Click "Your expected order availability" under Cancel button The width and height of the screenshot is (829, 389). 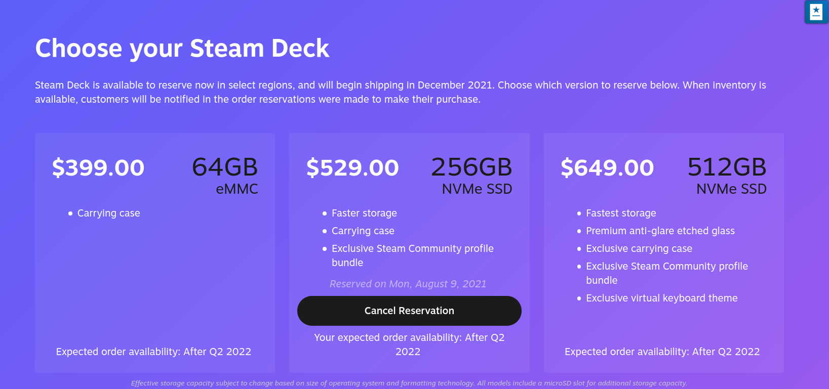point(409,344)
